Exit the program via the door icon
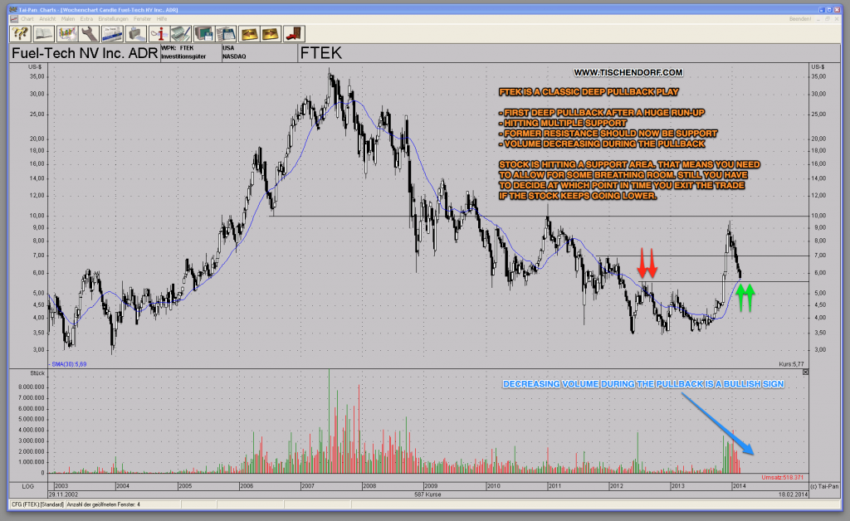 click(293, 33)
